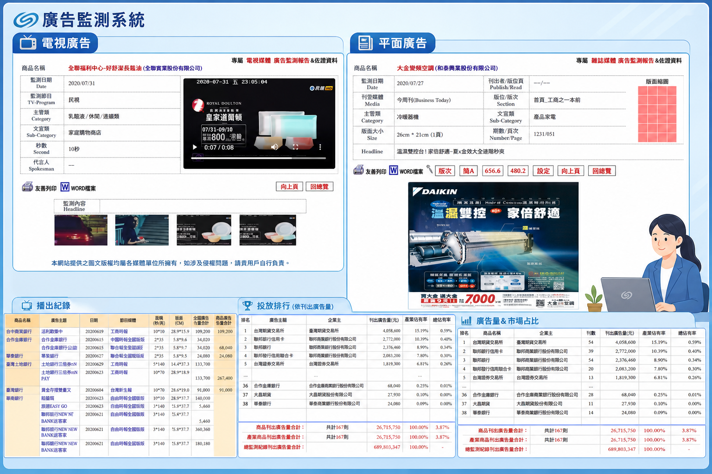
Task: Seek using the video progress bar
Action: coord(260,158)
